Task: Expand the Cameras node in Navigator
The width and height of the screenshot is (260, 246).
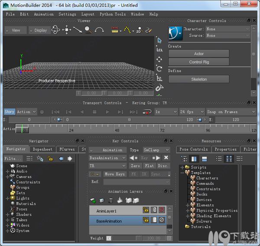Action: tap(7, 177)
